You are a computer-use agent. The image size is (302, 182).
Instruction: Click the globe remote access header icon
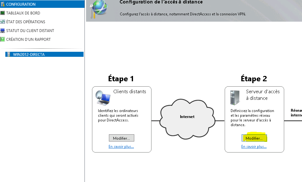(x=98, y=9)
